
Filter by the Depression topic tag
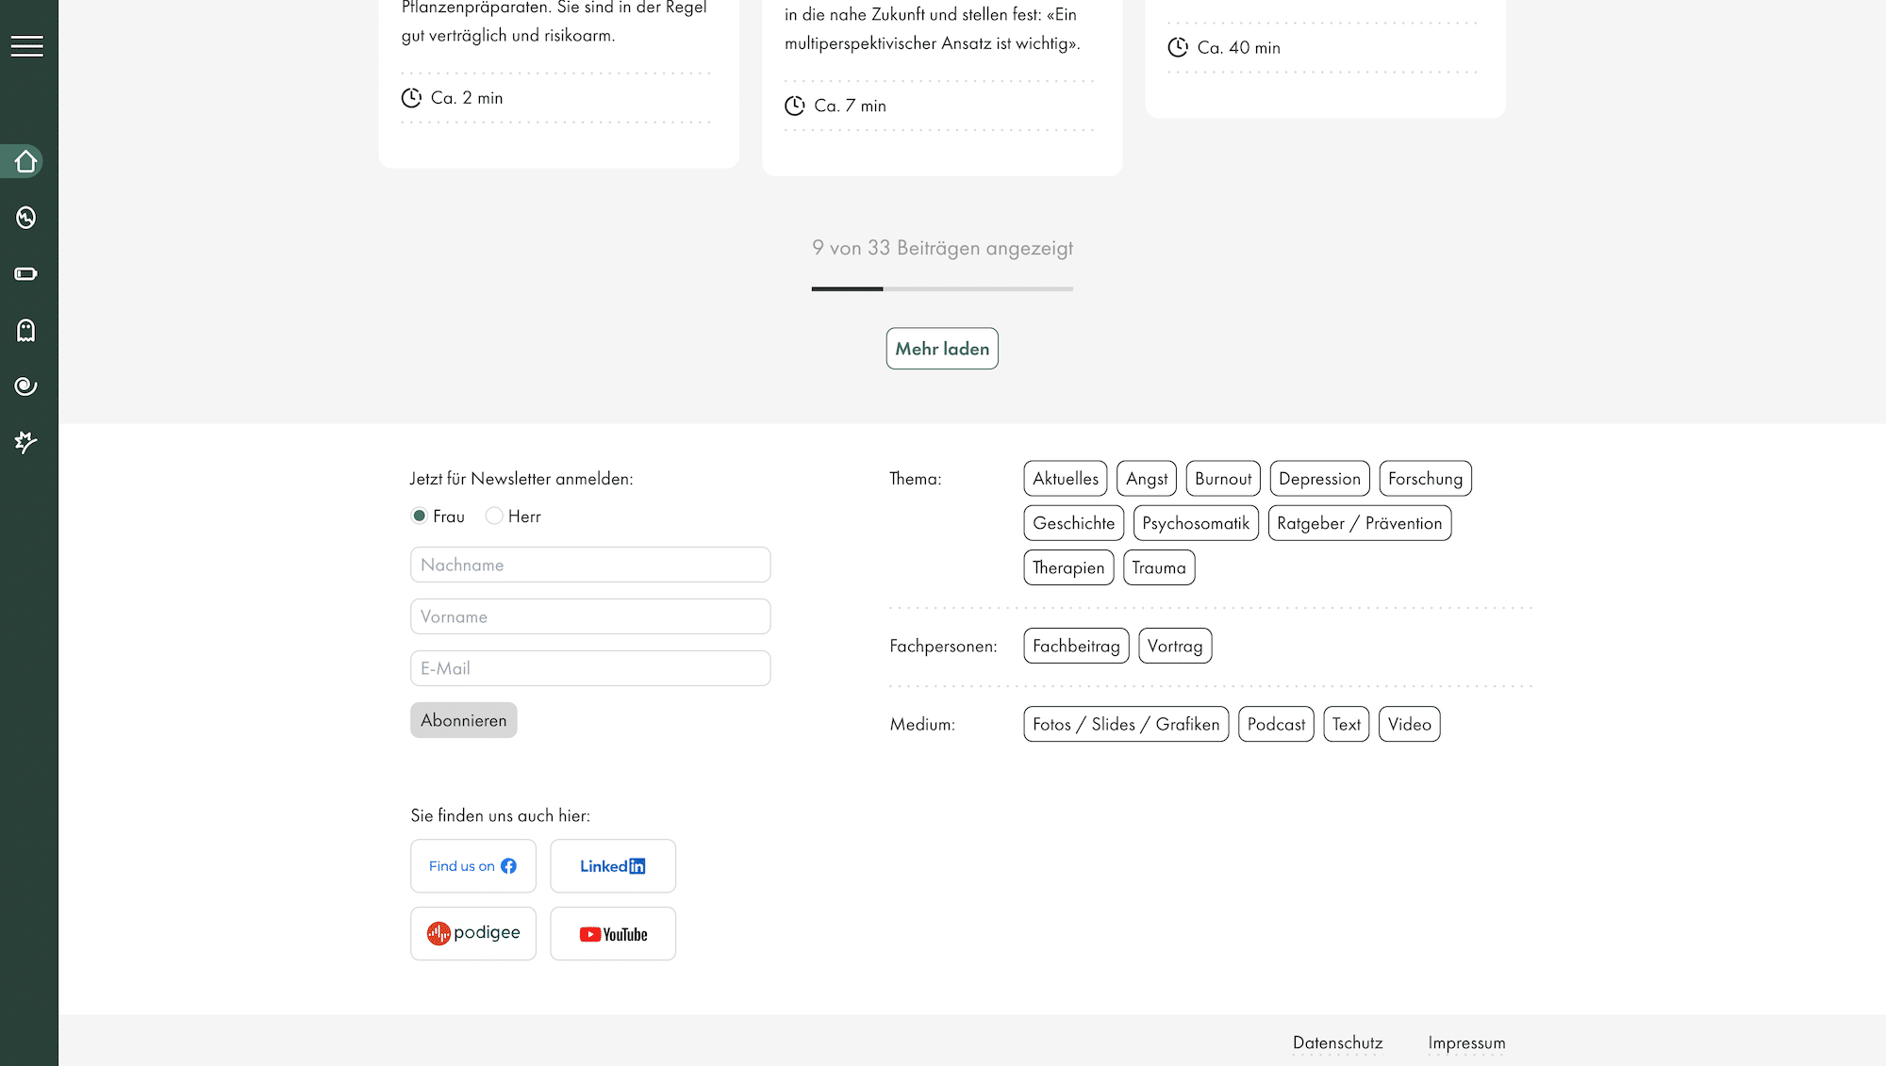coord(1319,479)
